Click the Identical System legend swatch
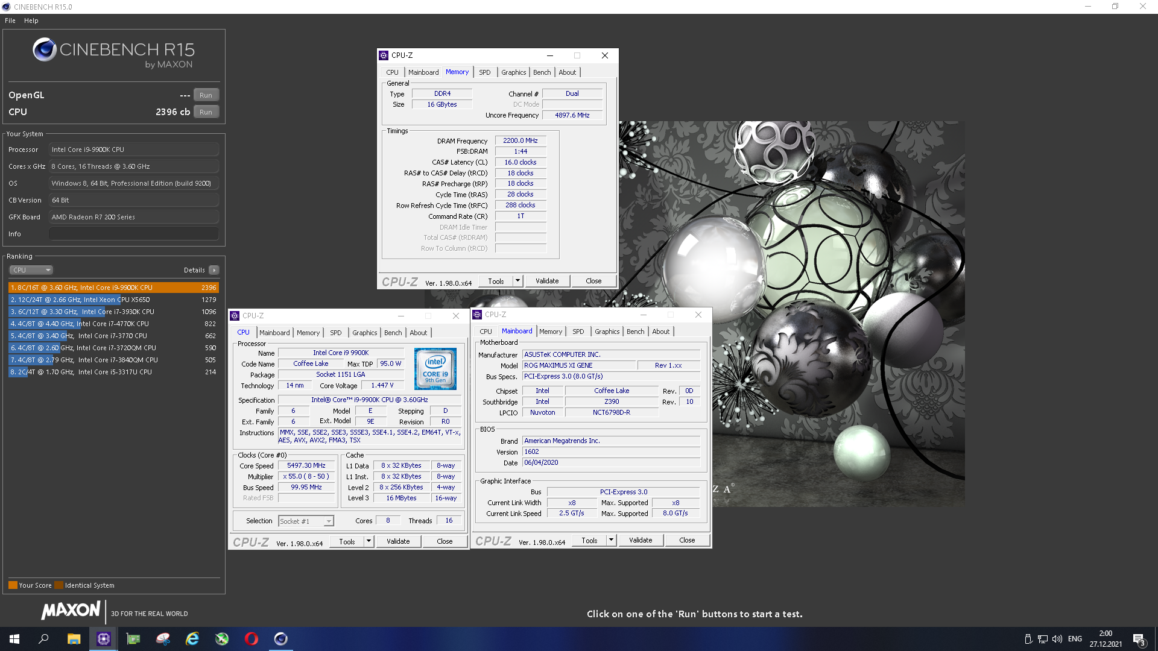Screen dimensions: 1158x651 tap(59, 585)
